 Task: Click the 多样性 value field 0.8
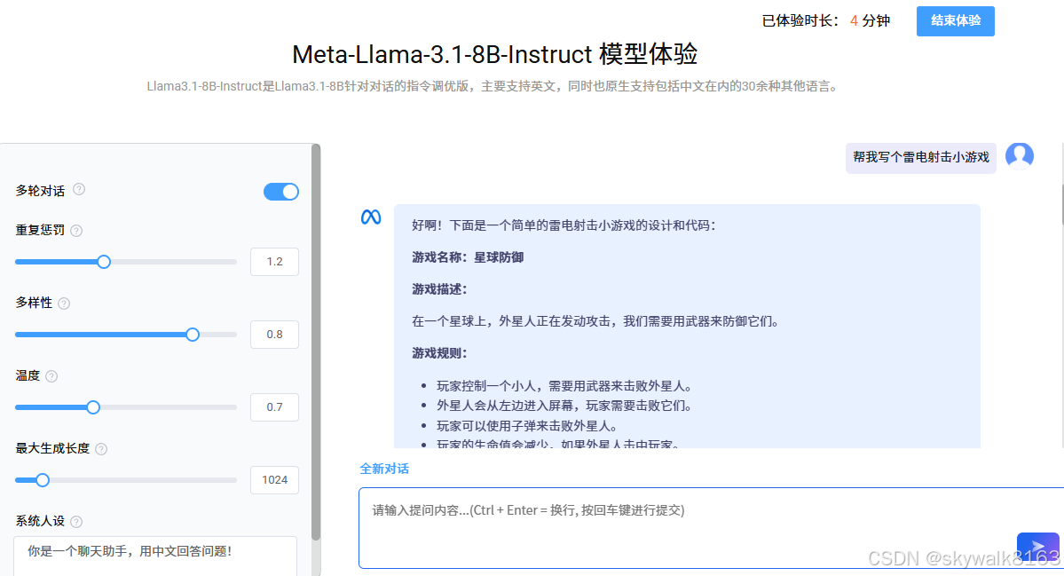tap(274, 335)
